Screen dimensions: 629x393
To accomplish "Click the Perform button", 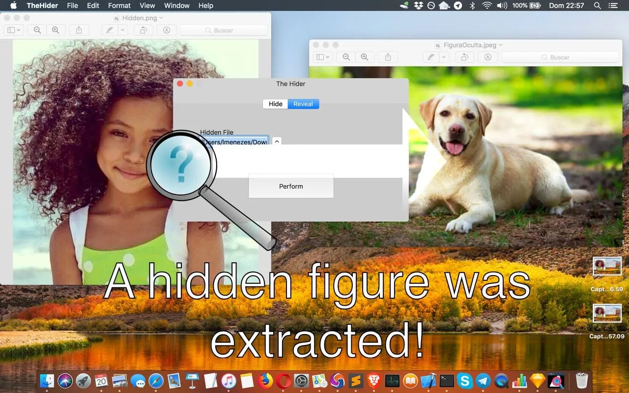I will pos(291,186).
